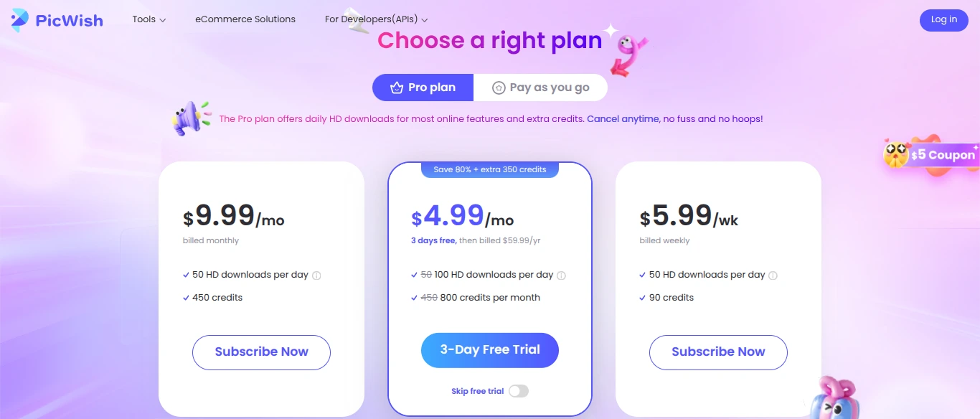This screenshot has height=419, width=980.
Task: Subscribe Now to the $9.99 monthly plan
Action: 261,352
